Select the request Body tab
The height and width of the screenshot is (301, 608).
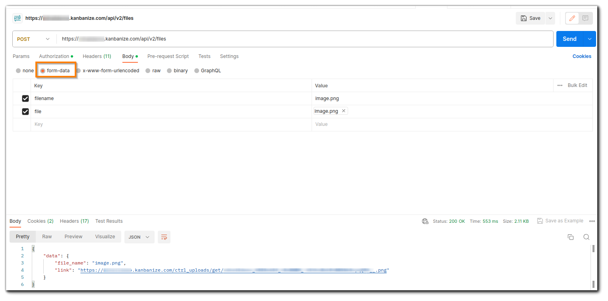(x=130, y=56)
